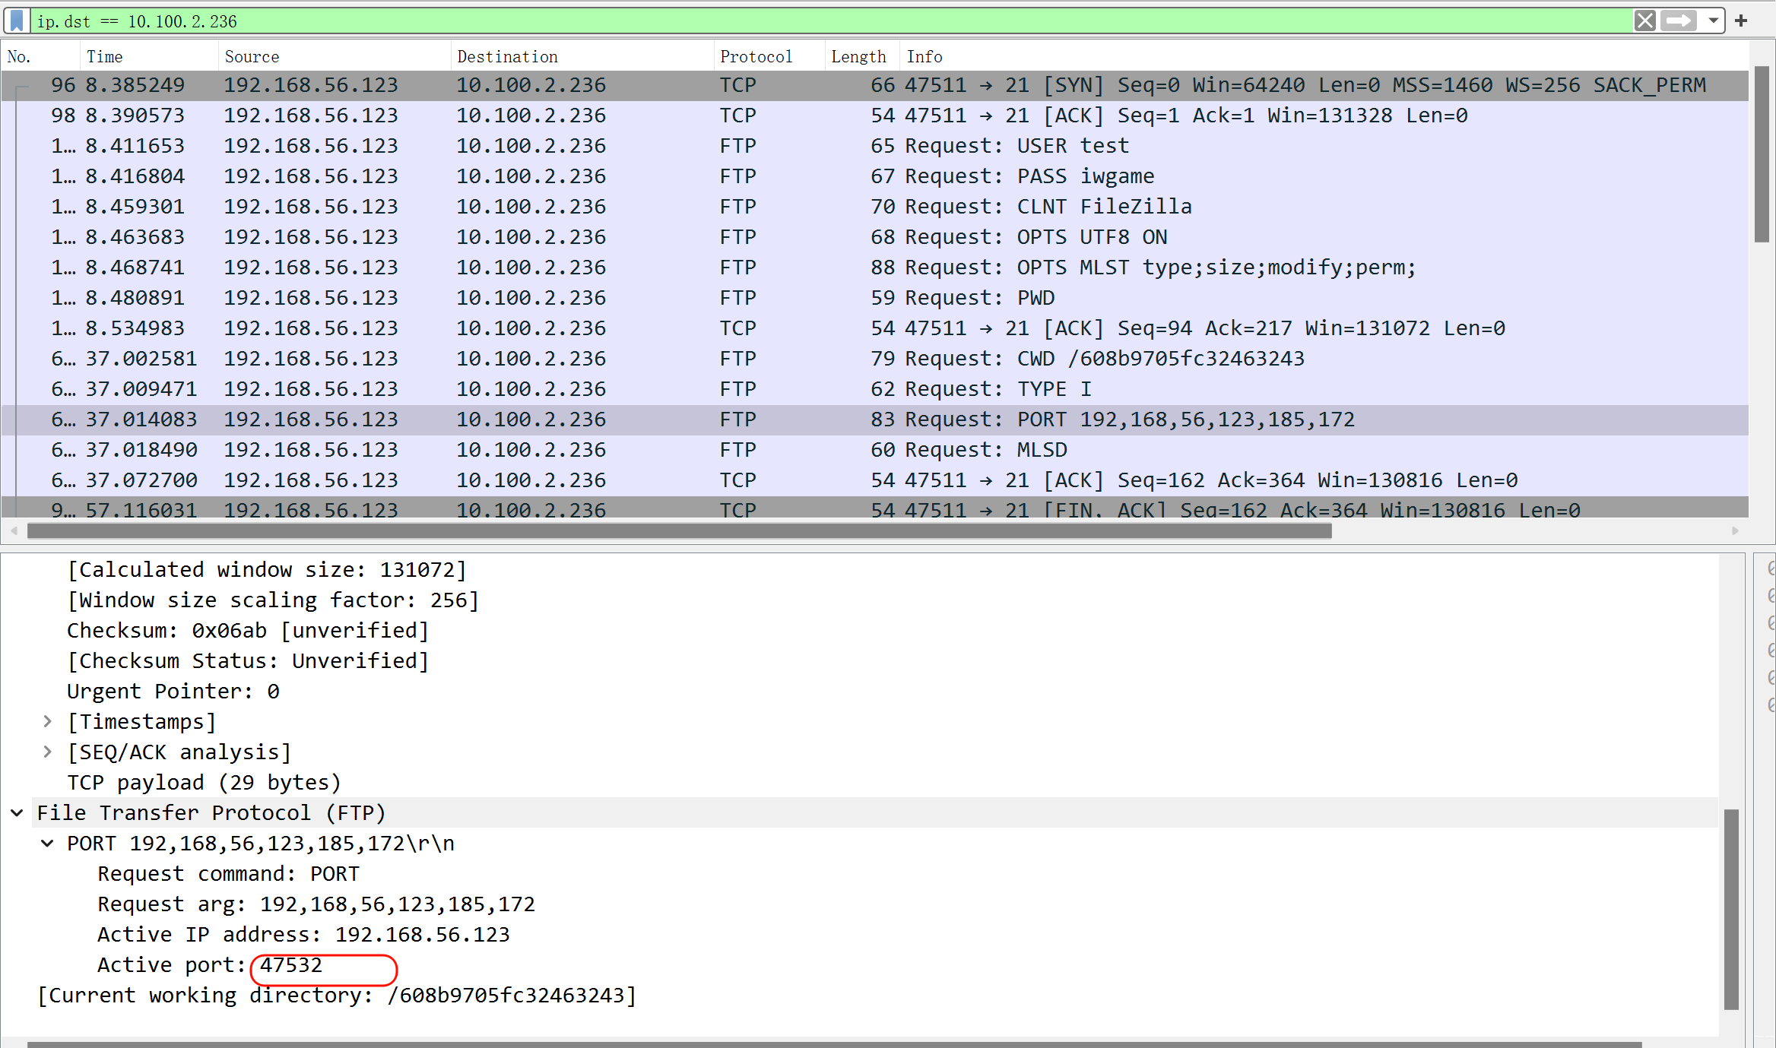Sort packets by the Time column
Screen dimensions: 1776x1048
coord(104,56)
